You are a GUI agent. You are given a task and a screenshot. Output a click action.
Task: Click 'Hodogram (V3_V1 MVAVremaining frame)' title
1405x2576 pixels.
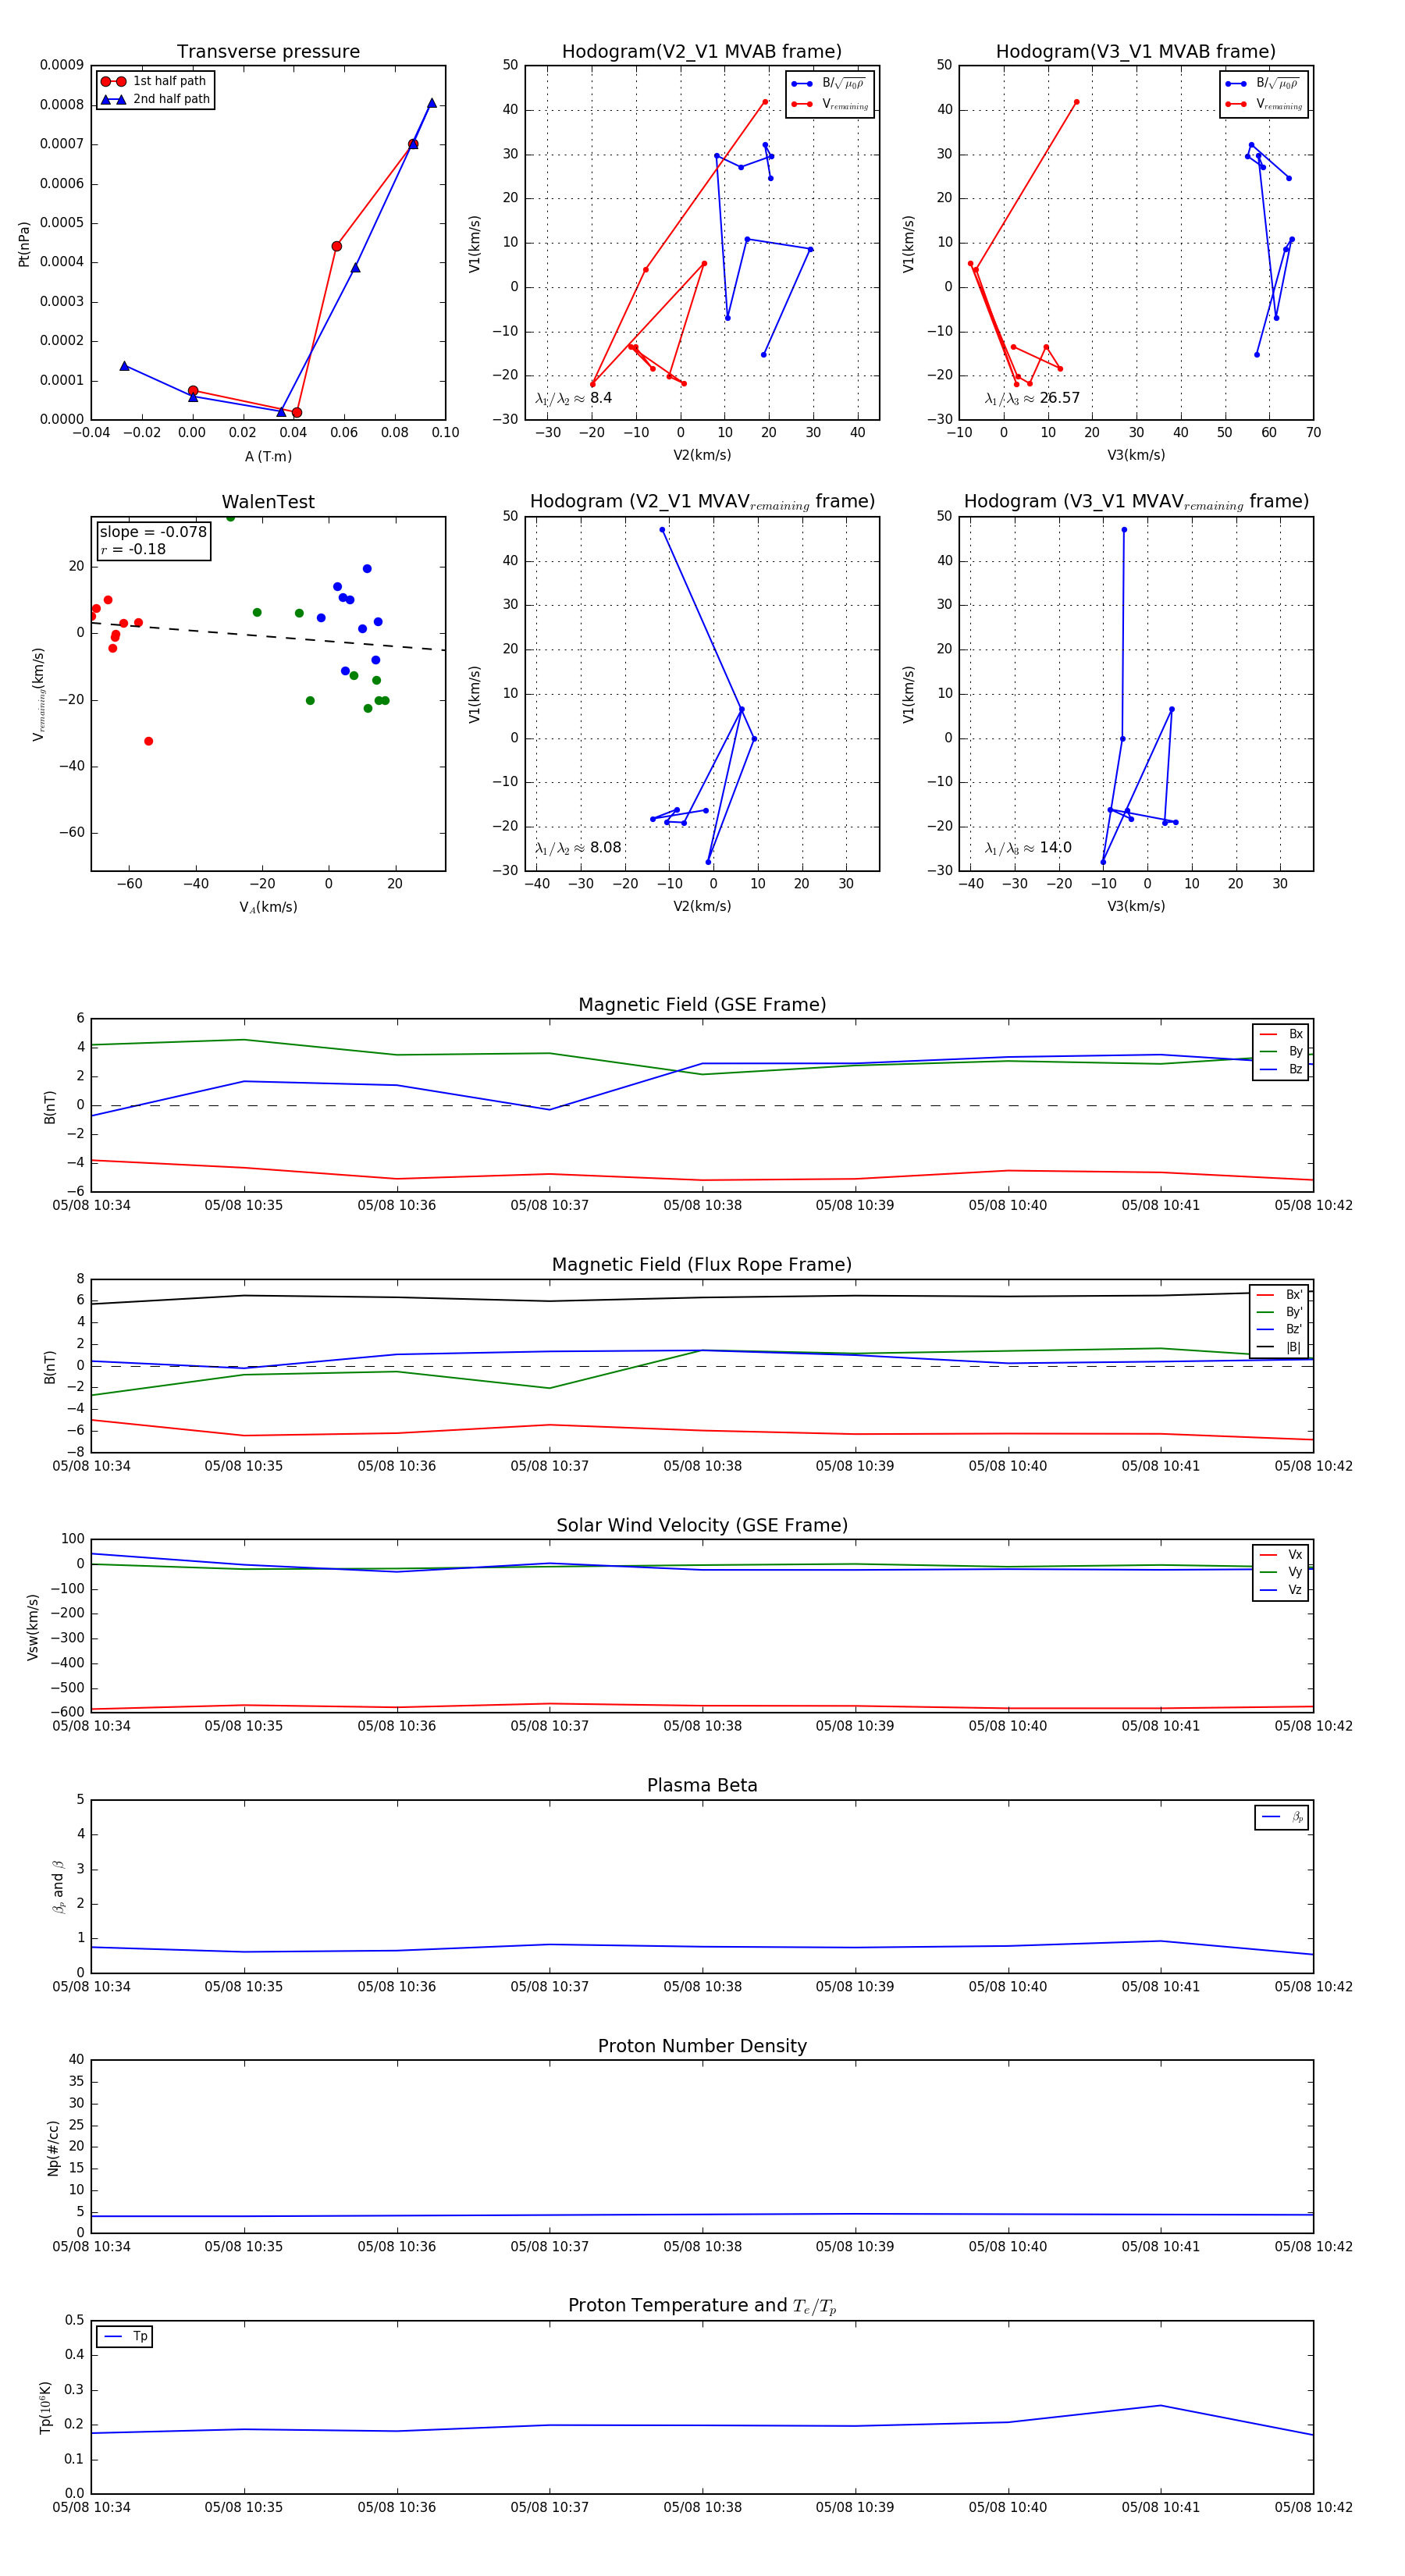(x=1136, y=502)
